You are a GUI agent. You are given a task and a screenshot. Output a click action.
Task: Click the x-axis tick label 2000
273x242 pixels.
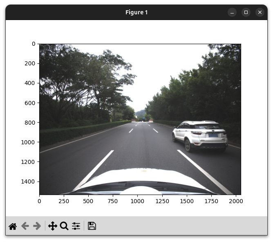(236, 201)
